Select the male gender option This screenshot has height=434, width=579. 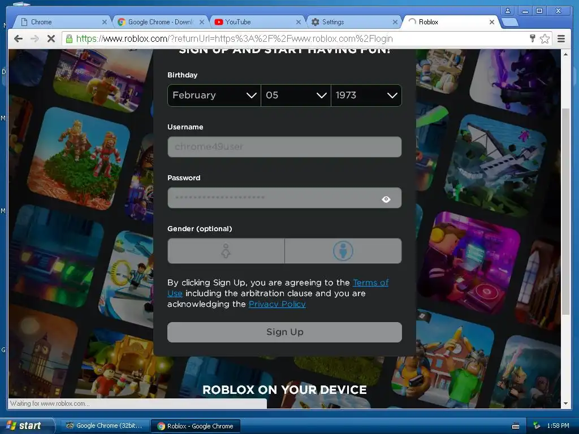click(343, 251)
